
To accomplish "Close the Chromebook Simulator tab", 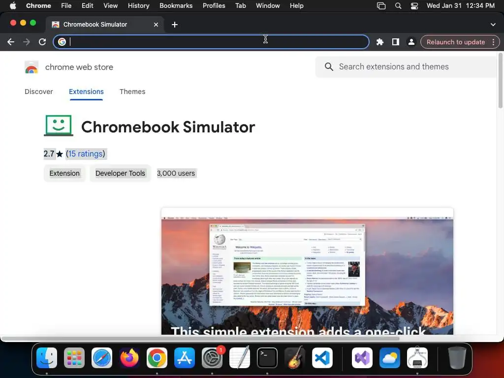I will point(156,25).
